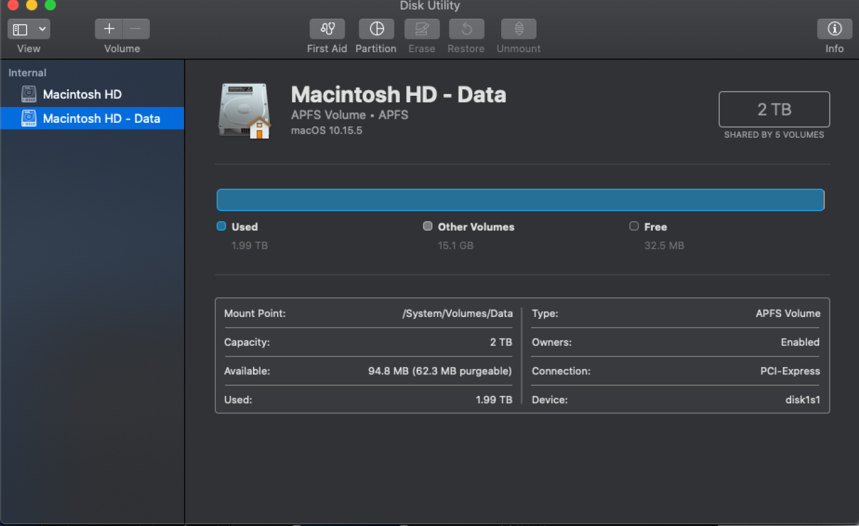Click the sidebar View icon button

20,29
